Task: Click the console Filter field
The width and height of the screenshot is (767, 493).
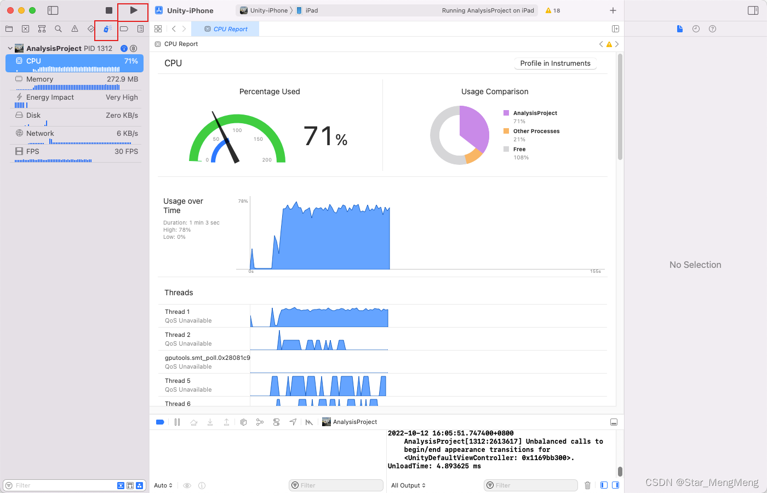Action: point(531,485)
